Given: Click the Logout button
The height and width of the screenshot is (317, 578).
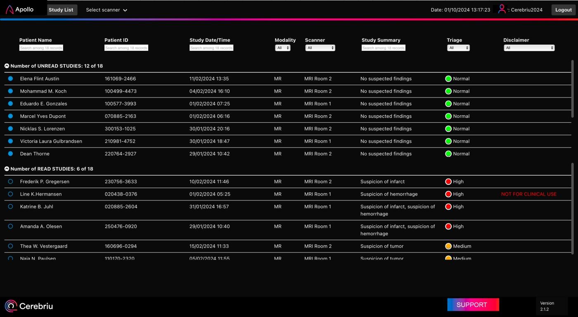Looking at the screenshot, I should [x=563, y=10].
